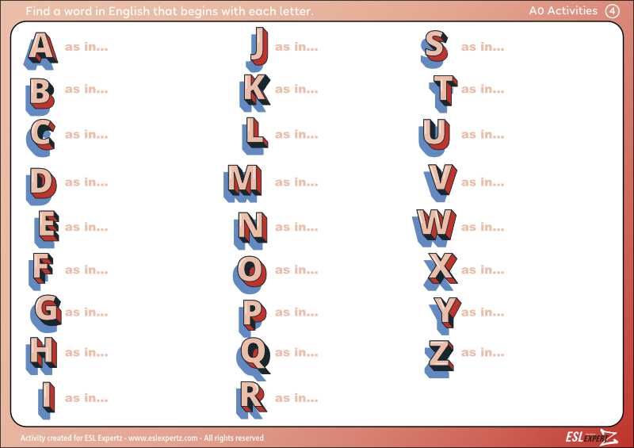Click the circled number 4 badge
This screenshot has height=448, width=634.
point(612,11)
